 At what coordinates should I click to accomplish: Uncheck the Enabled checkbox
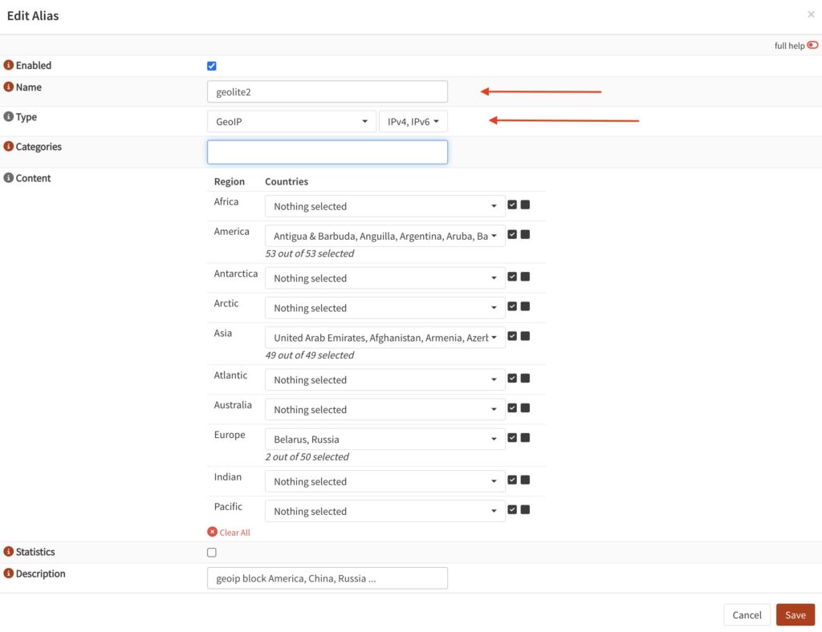212,66
